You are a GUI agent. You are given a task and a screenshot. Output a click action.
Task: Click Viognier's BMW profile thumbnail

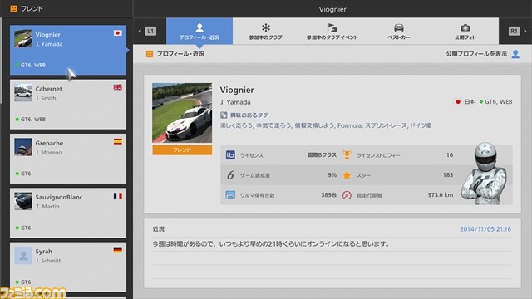(x=182, y=113)
